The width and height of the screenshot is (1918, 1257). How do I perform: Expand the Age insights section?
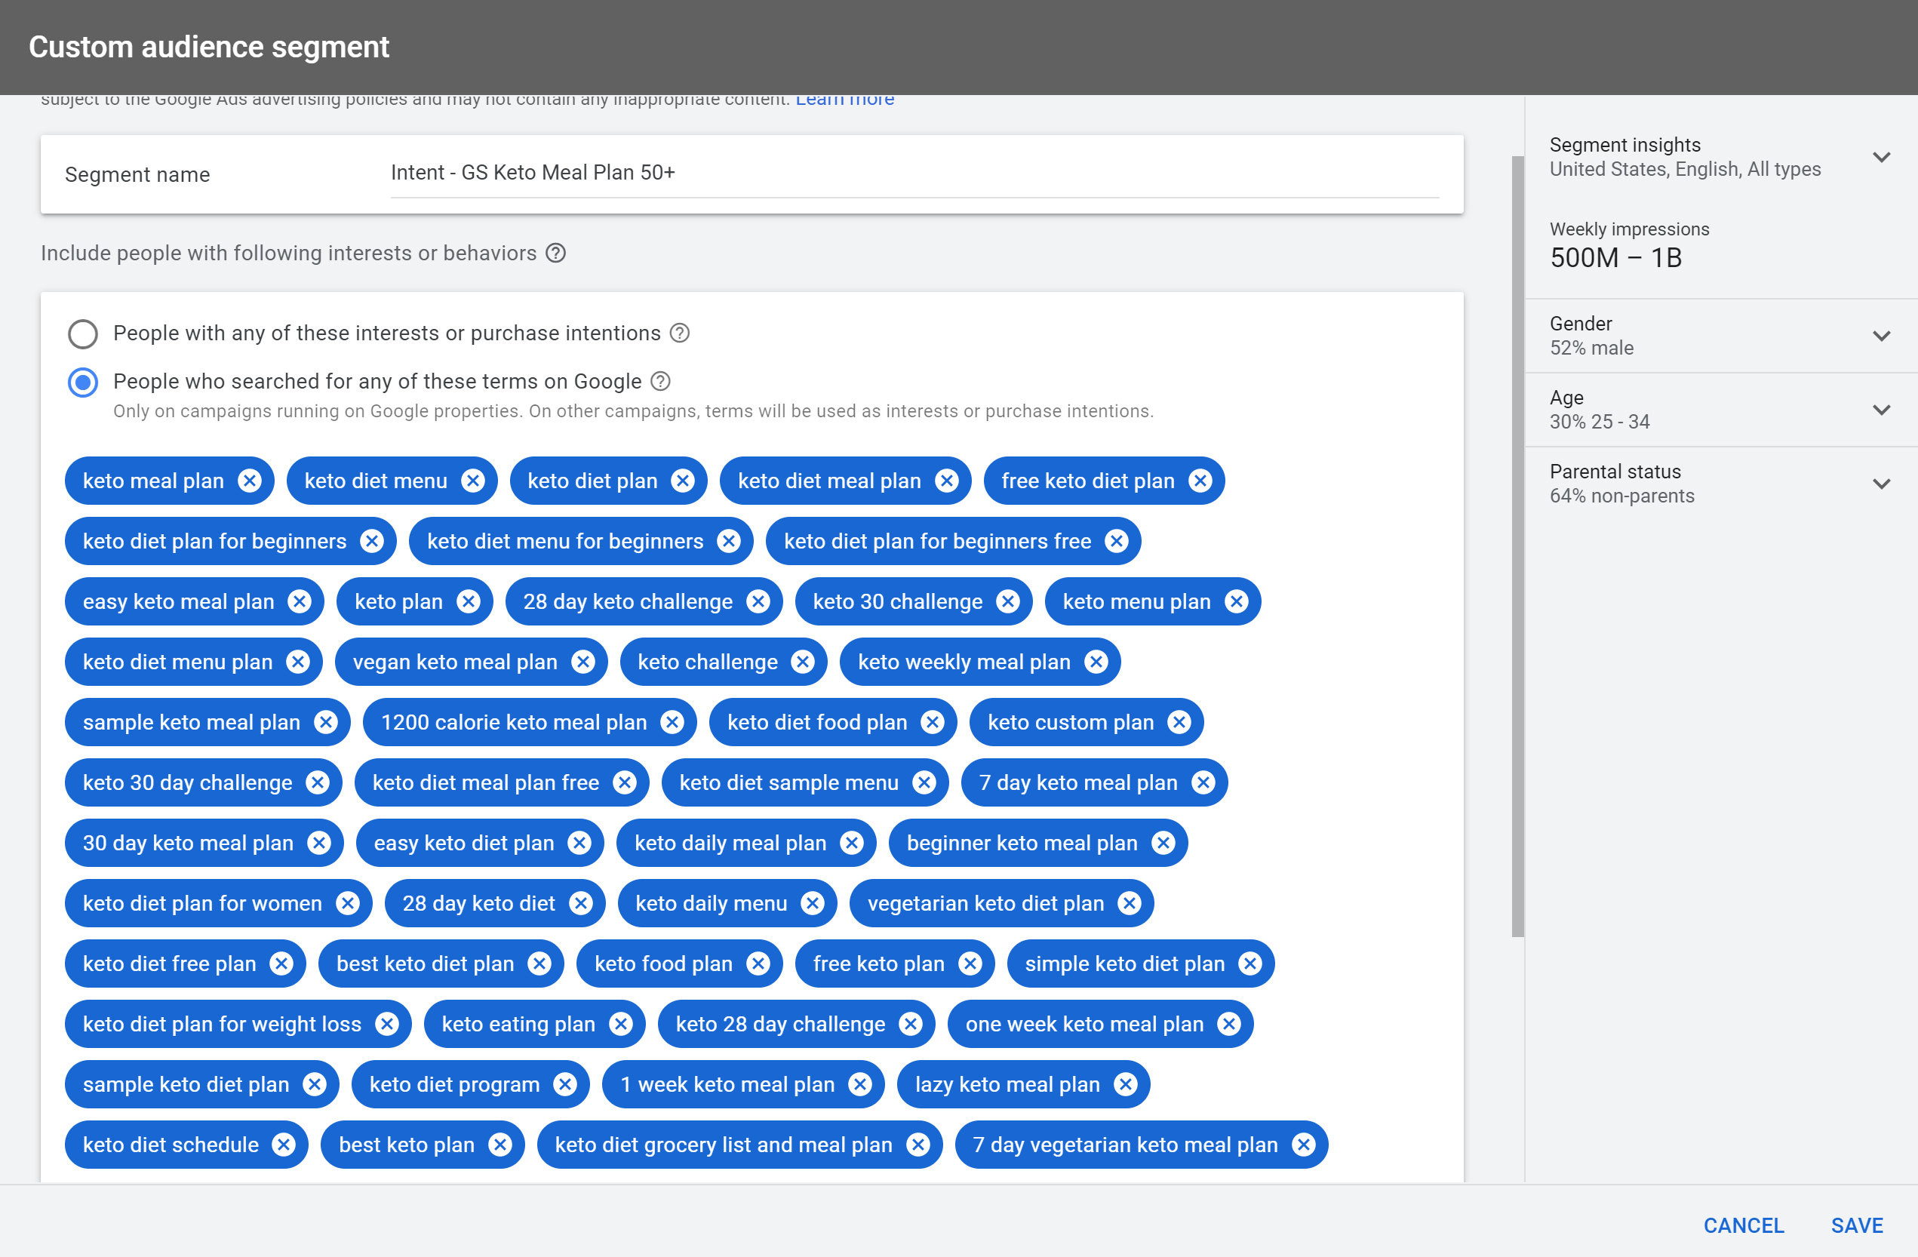click(1881, 410)
